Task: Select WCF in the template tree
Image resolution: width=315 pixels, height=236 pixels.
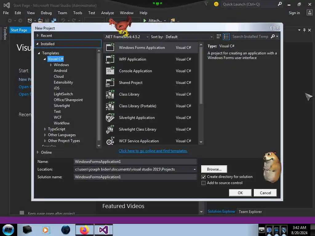Action: (58, 117)
